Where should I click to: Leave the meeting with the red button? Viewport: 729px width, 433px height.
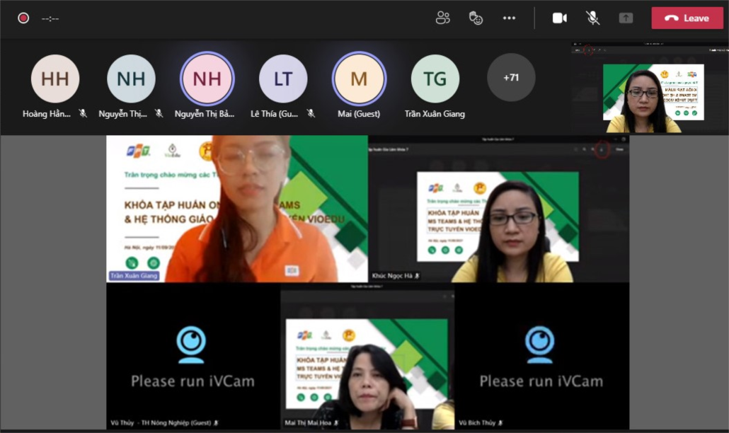687,18
